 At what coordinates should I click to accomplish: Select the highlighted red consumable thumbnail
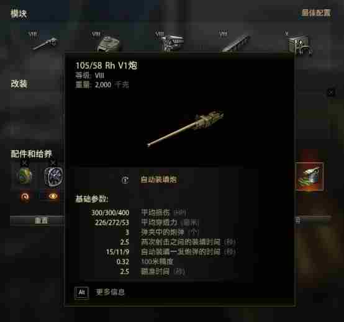pos(309,176)
